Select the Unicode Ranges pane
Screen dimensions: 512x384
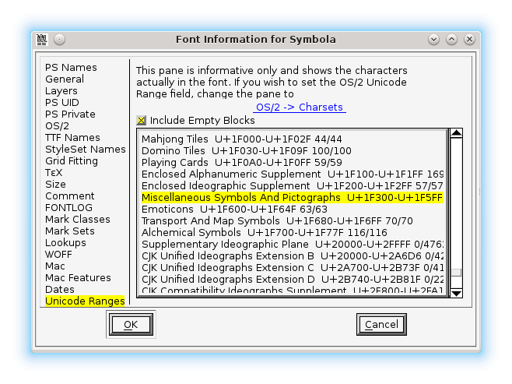[85, 301]
